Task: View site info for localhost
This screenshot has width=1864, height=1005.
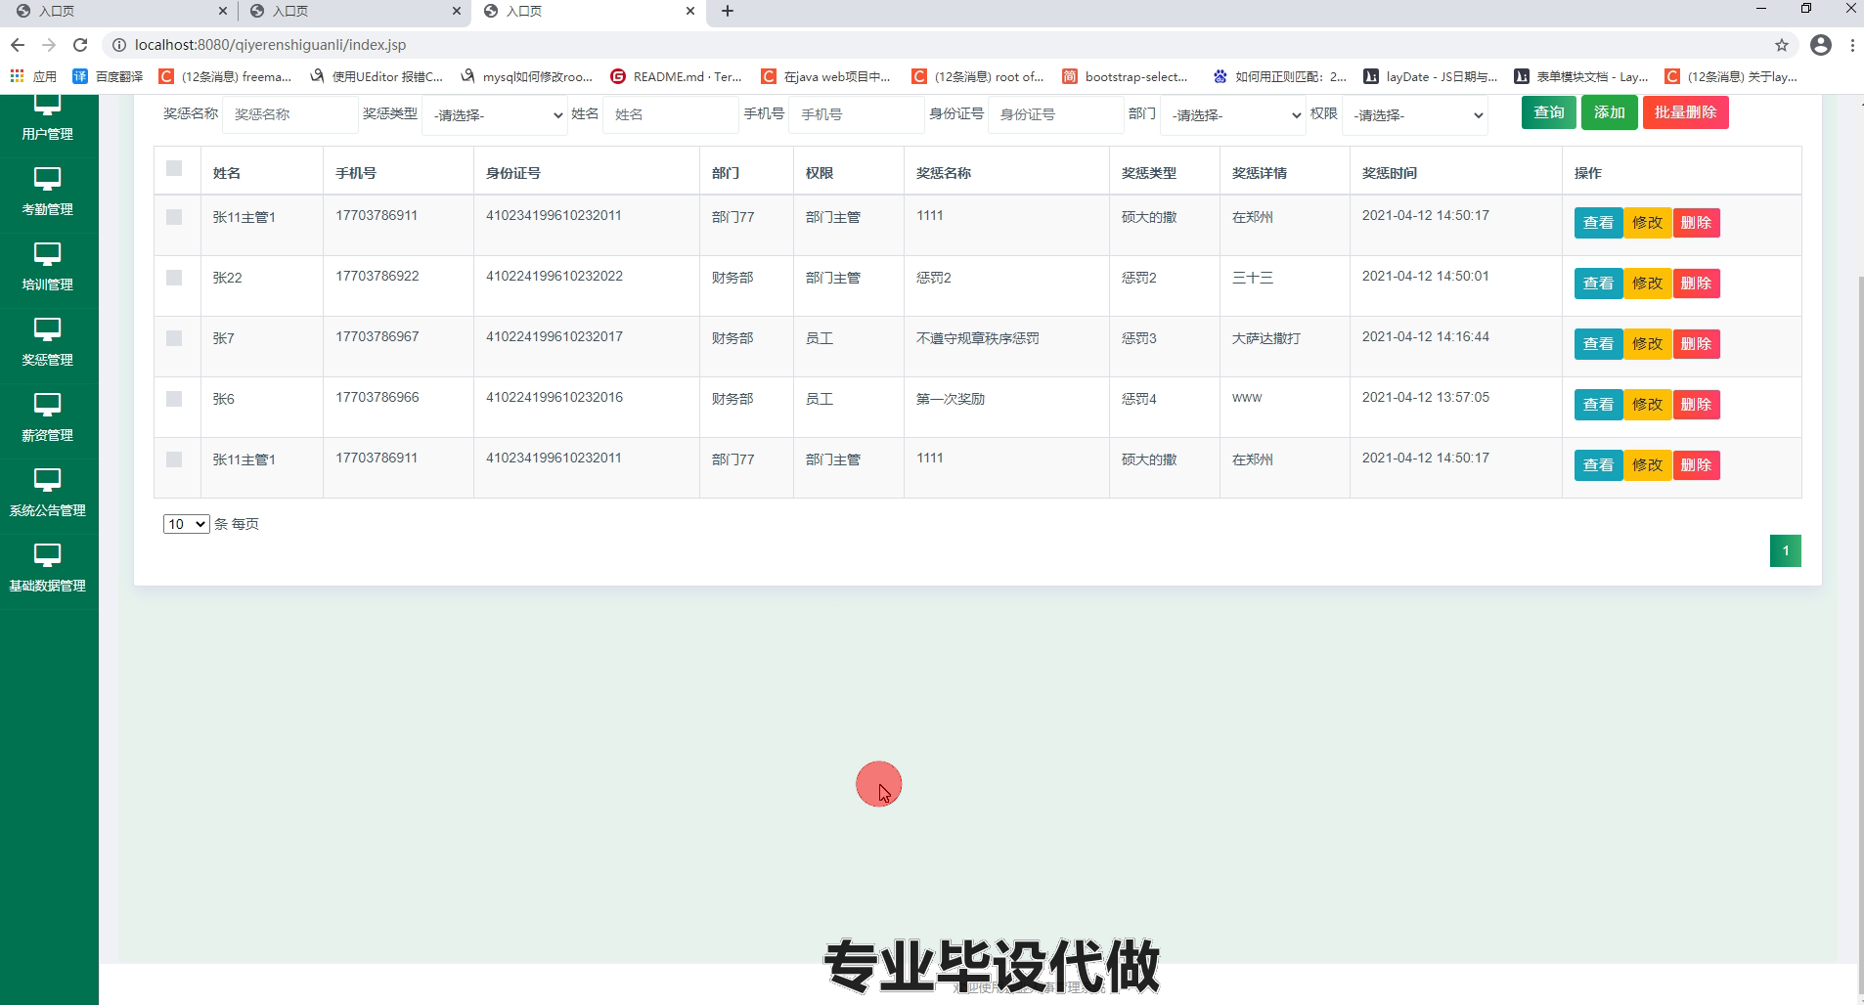Action: (118, 45)
